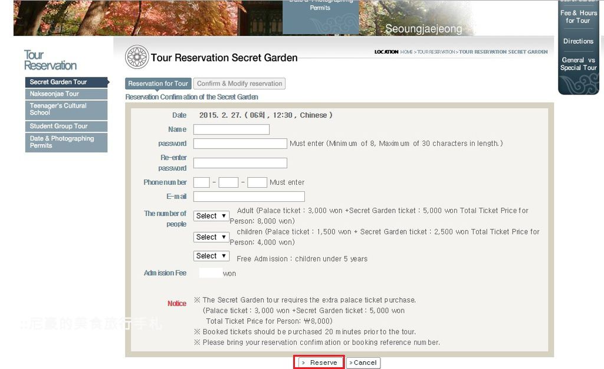The width and height of the screenshot is (604, 369).
Task: Open Student Group Tour menu item
Action: tap(66, 126)
